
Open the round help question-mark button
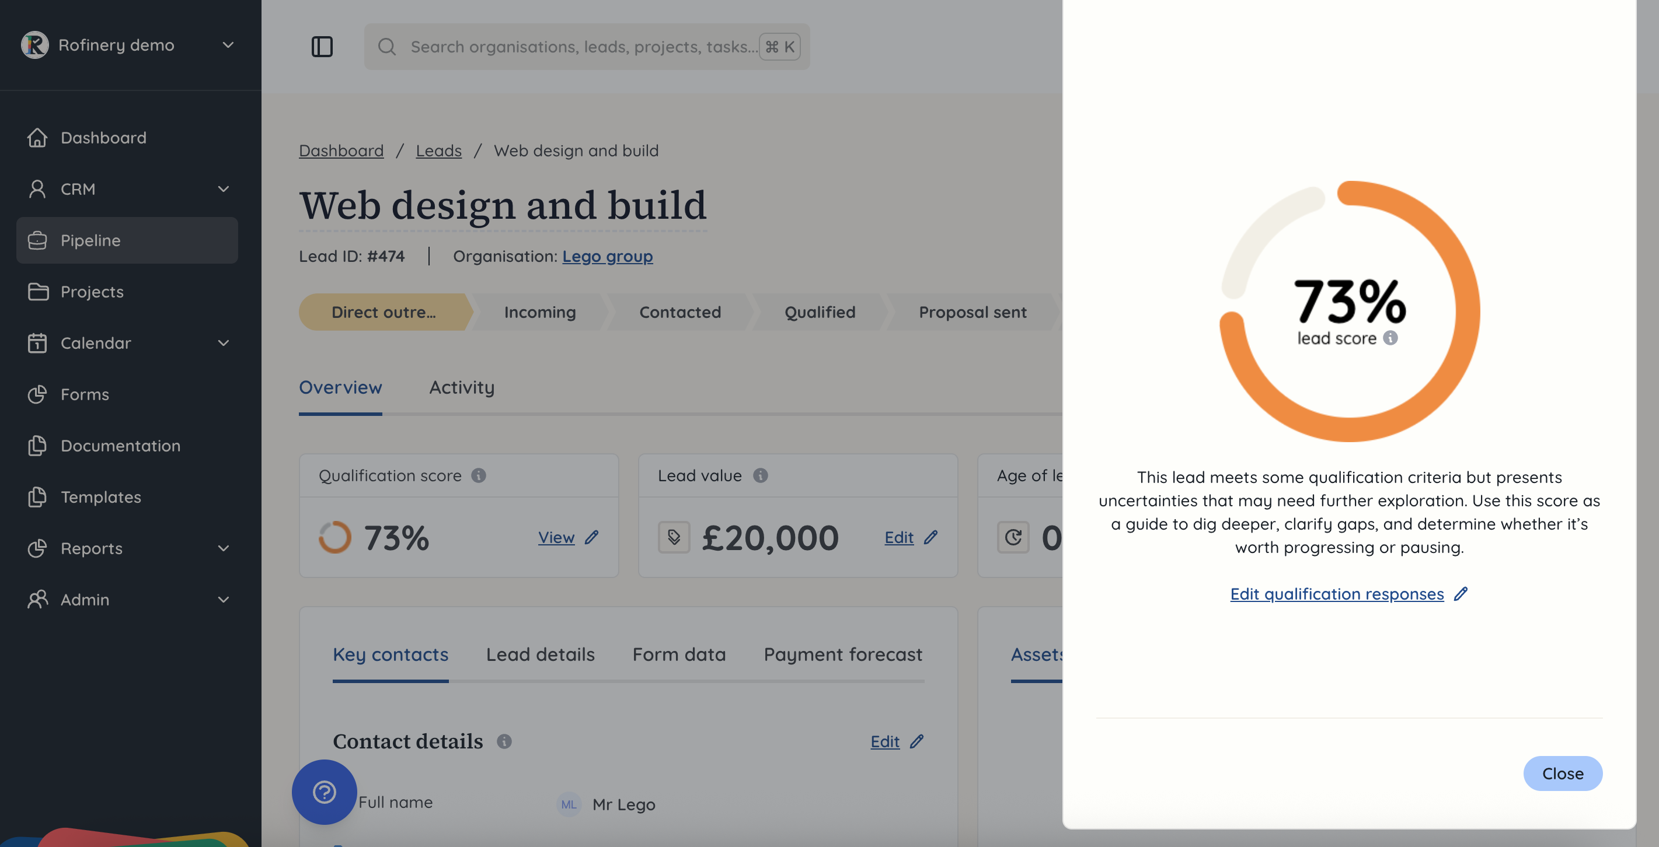324,792
